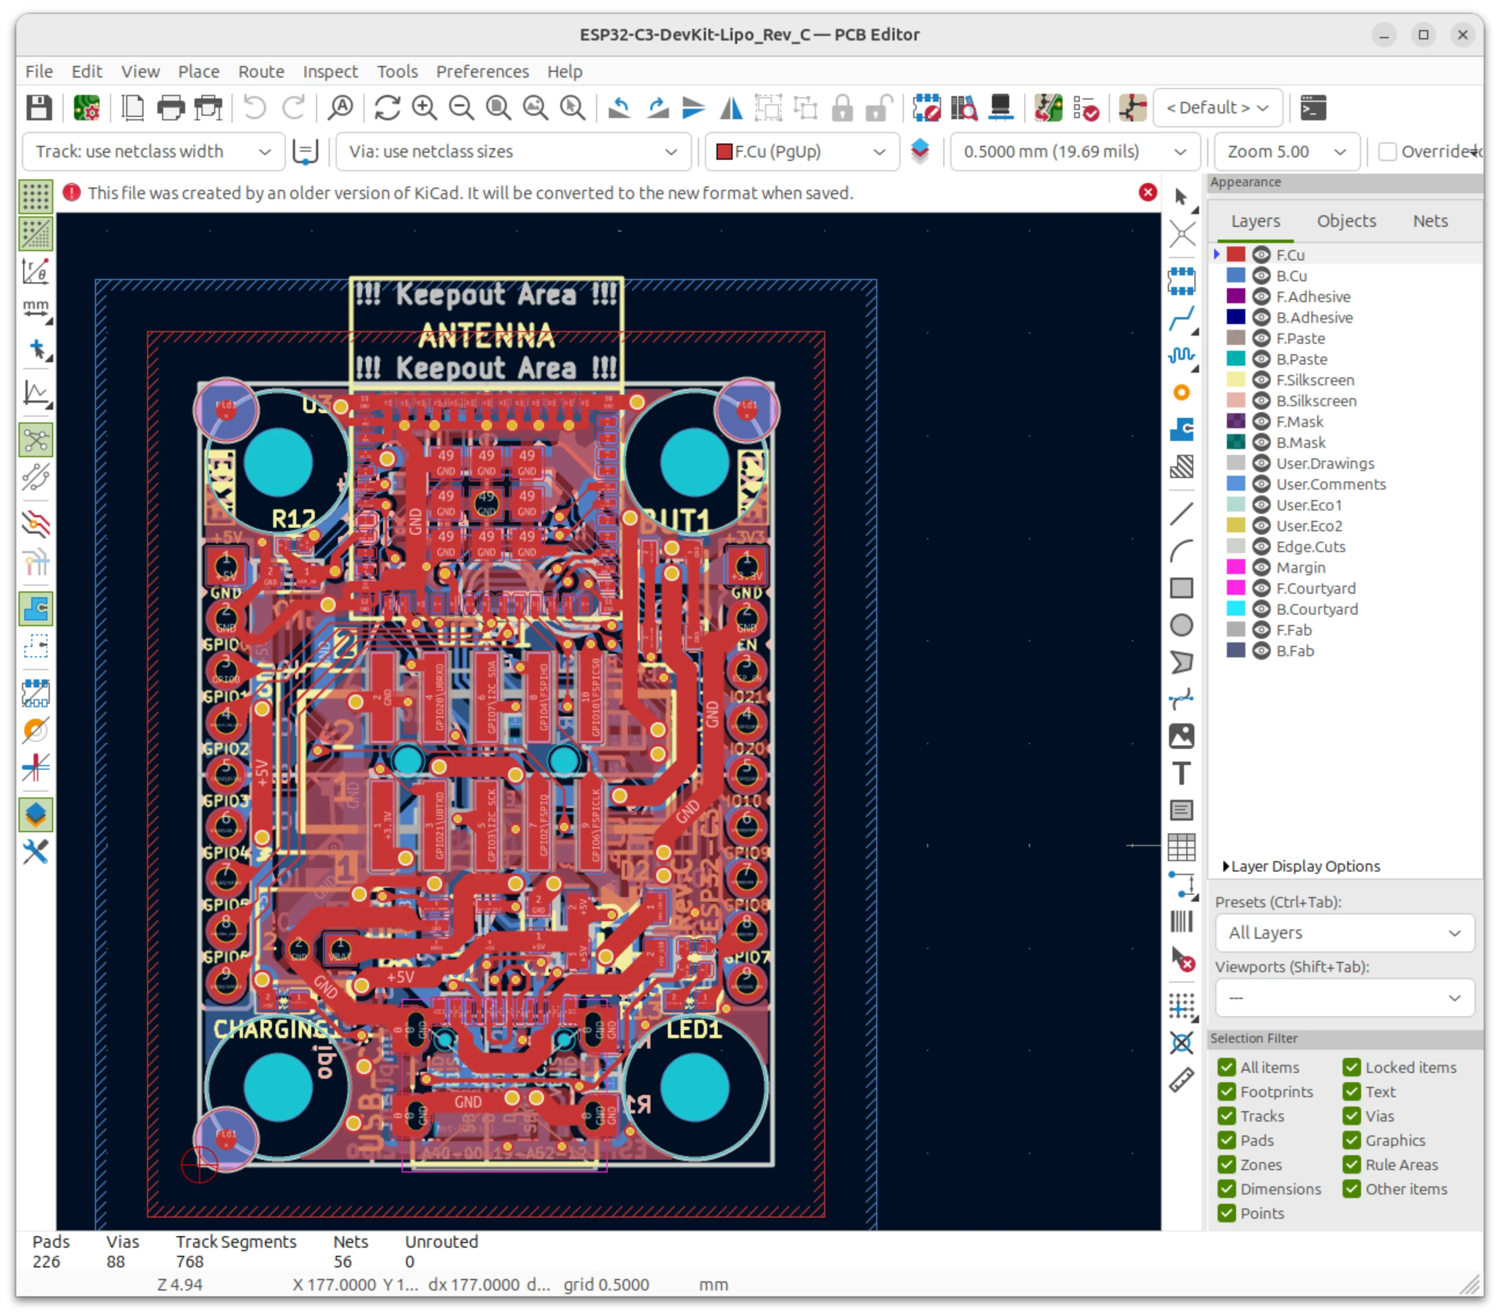Click the Zoom to Fit icon
This screenshot has height=1316, width=1500.
pyautogui.click(x=498, y=108)
